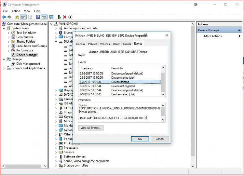The height and width of the screenshot is (176, 244).
Task: Toggle the Show/Hide Action Pane icon
Action: point(44,17)
